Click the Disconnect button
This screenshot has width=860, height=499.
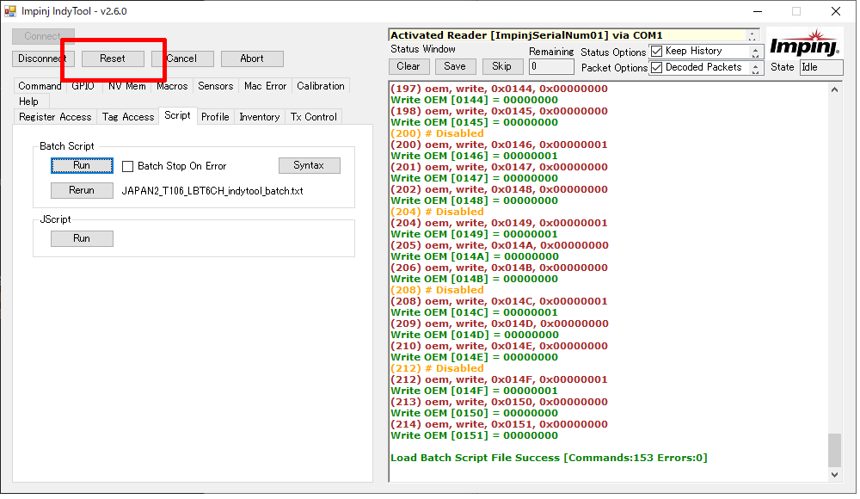(42, 59)
